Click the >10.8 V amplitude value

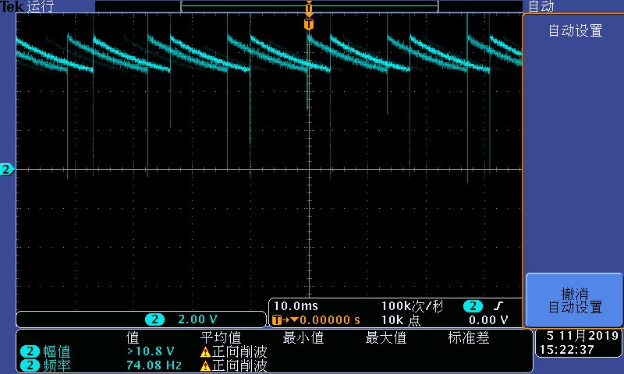click(151, 351)
